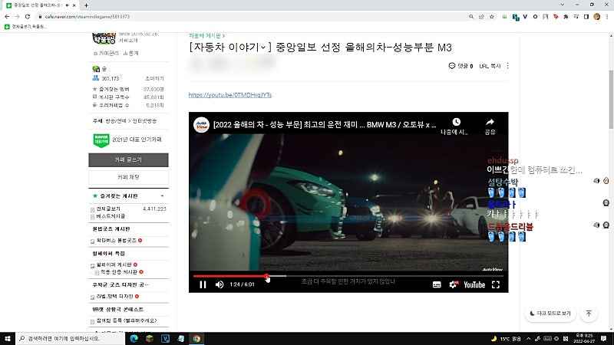Collapse the 즐겨찾는 게시판 section arrow
614x345 pixels.
[x=162, y=196]
